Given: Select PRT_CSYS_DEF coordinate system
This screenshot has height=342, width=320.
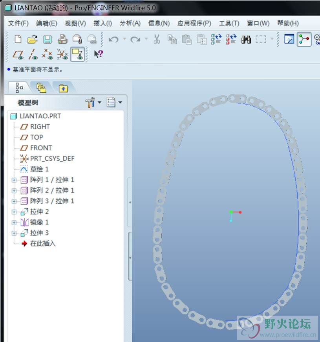Looking at the screenshot, I should [x=52, y=158].
